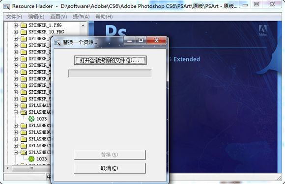
Task: Click the SPINNER_3 folder icon
Action: click(x=24, y=59)
